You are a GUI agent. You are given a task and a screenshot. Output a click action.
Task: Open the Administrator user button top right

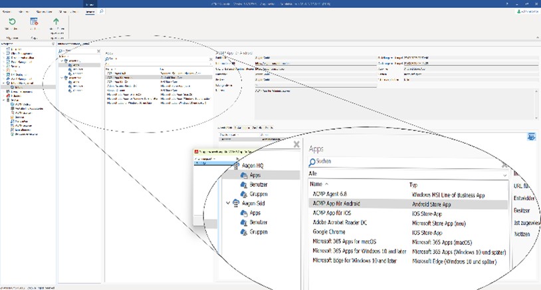(x=526, y=11)
